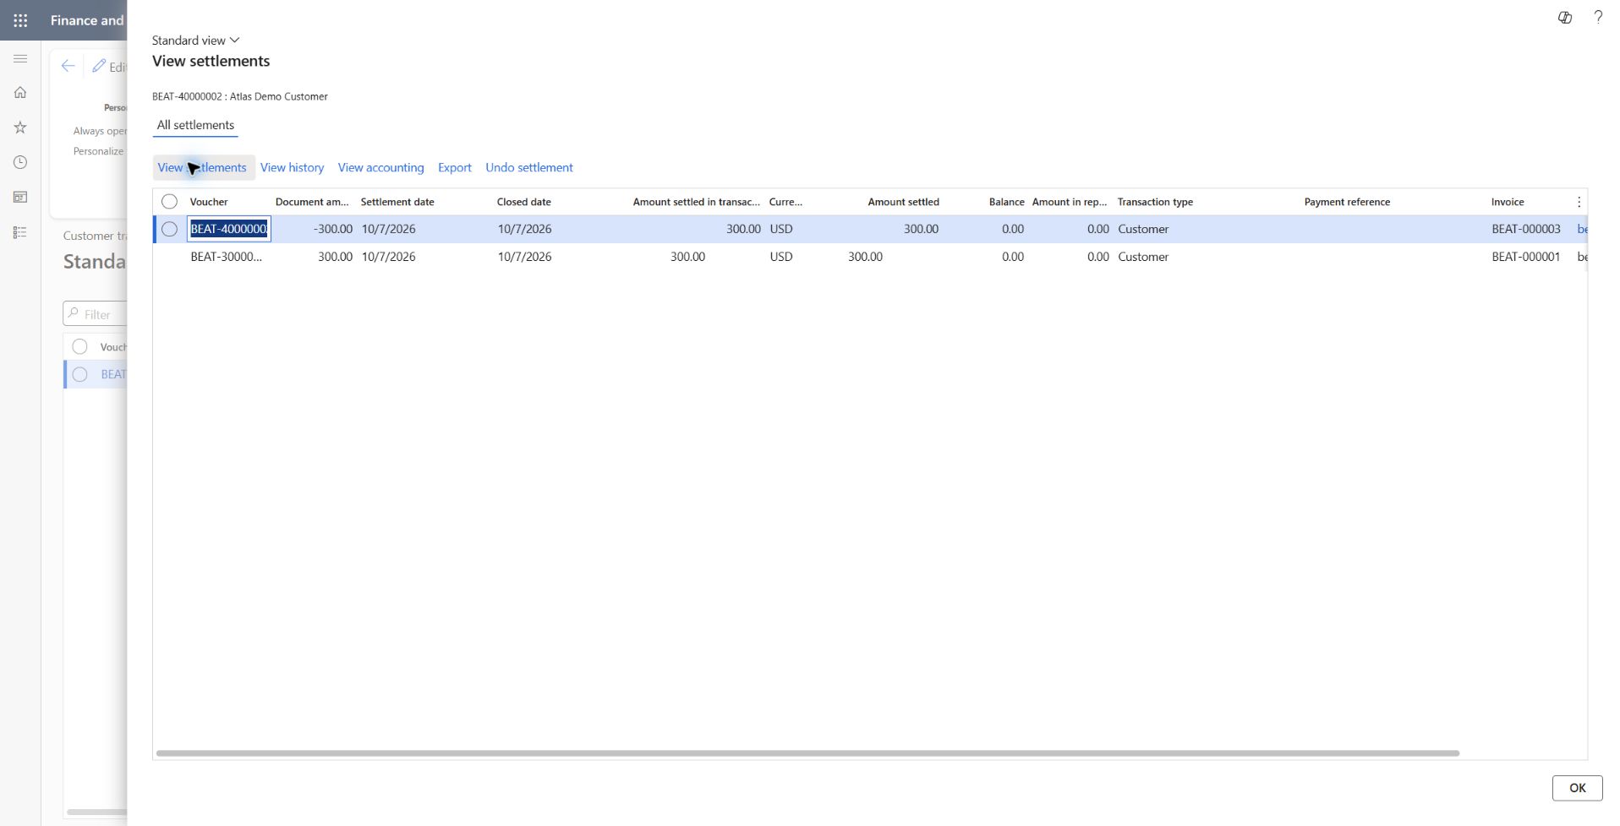Open the link after invoice BEAT-000003
The height and width of the screenshot is (826, 1620).
1582,229
